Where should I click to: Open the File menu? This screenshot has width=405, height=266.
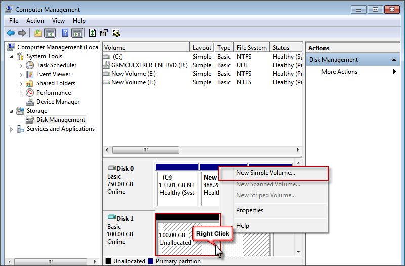[14, 21]
